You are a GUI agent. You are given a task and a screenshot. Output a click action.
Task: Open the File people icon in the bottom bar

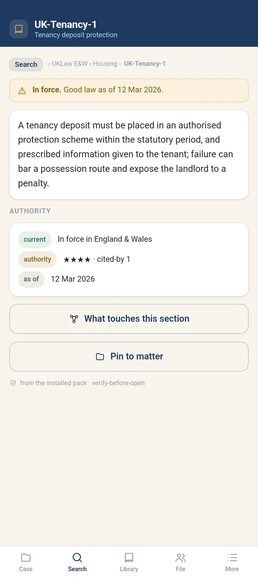click(181, 557)
